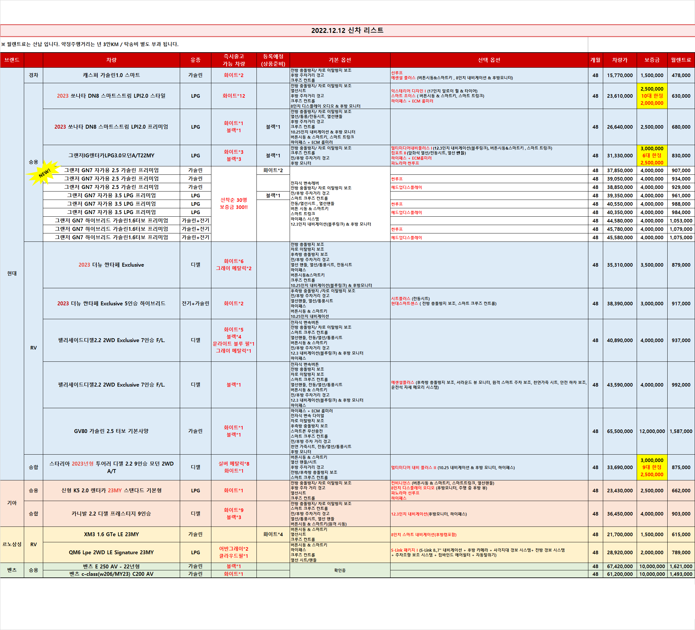The height and width of the screenshot is (630, 695).
Task: Select '벤츠 c-class(w206/MY23) C200 AV' cell
Action: 111,574
